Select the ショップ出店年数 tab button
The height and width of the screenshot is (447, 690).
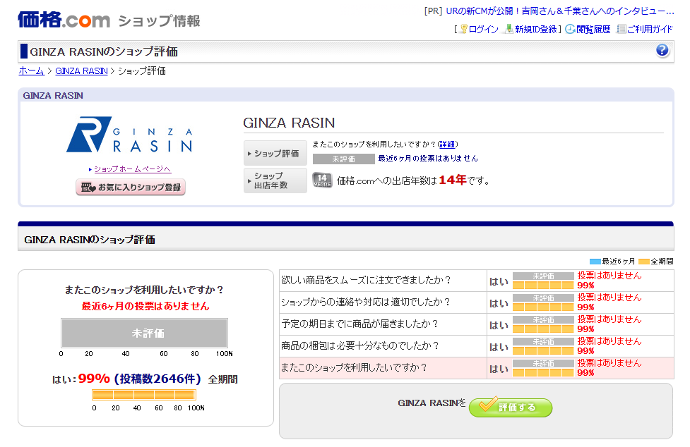click(x=275, y=180)
